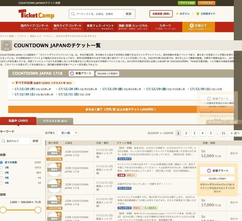The width and height of the screenshot is (242, 221).
Task: Go to results page 2
Action: pyautogui.click(x=186, y=133)
